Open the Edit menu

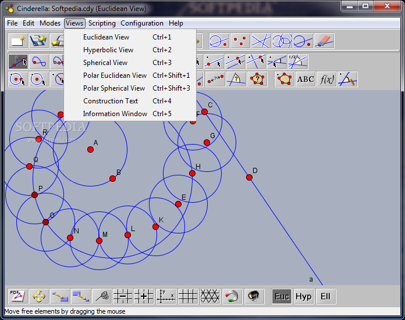click(x=29, y=23)
